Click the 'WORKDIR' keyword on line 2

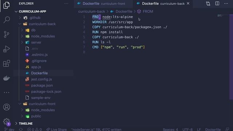click(99, 22)
